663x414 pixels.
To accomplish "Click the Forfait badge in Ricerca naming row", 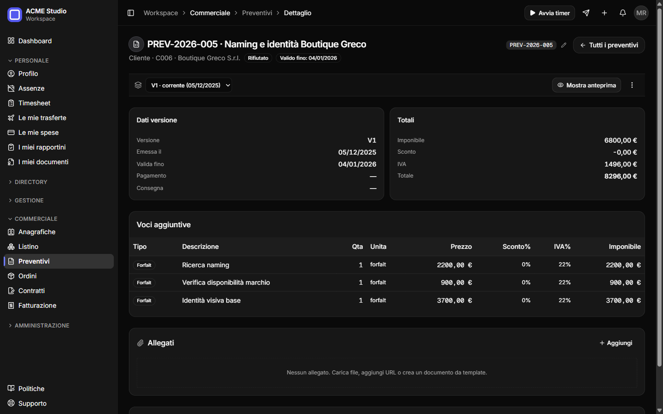I will [144, 265].
